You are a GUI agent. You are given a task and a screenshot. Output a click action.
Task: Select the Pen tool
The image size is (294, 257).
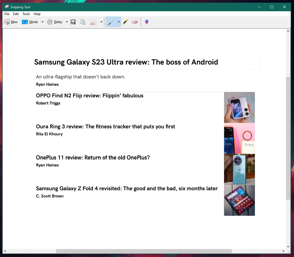point(111,22)
